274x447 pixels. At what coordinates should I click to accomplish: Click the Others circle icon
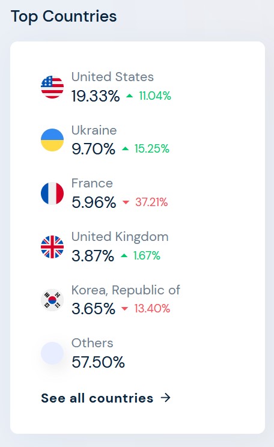(x=52, y=353)
